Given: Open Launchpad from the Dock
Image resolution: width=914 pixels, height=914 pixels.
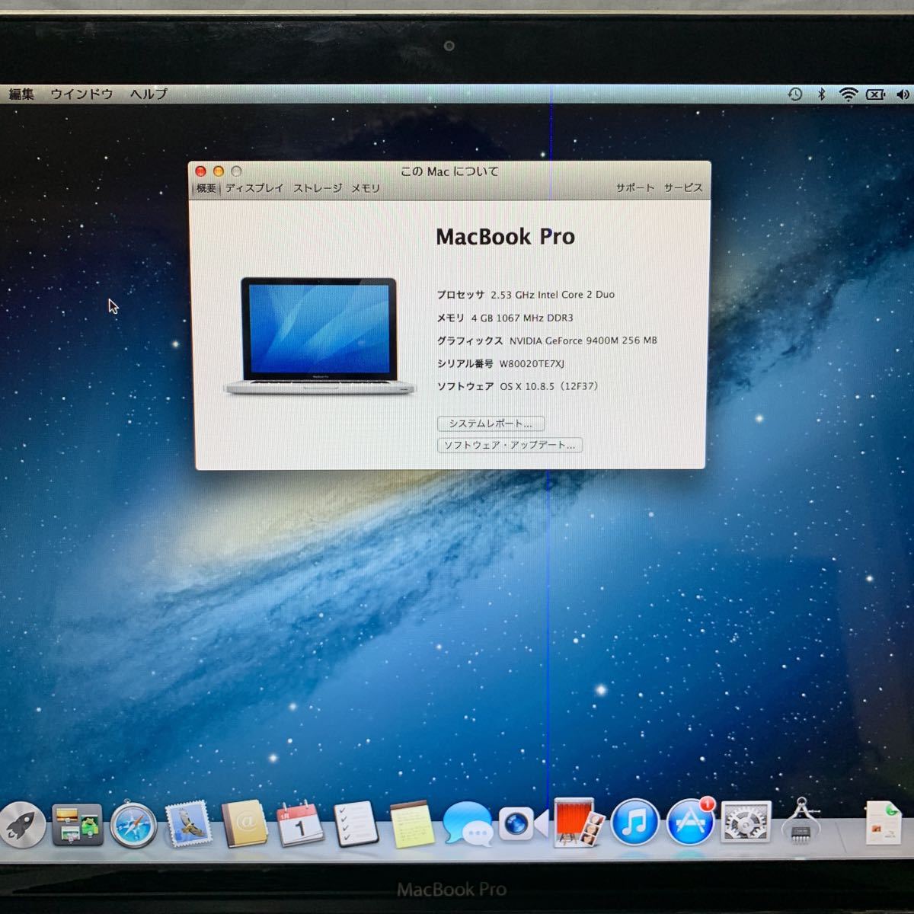Looking at the screenshot, I should click(21, 825).
